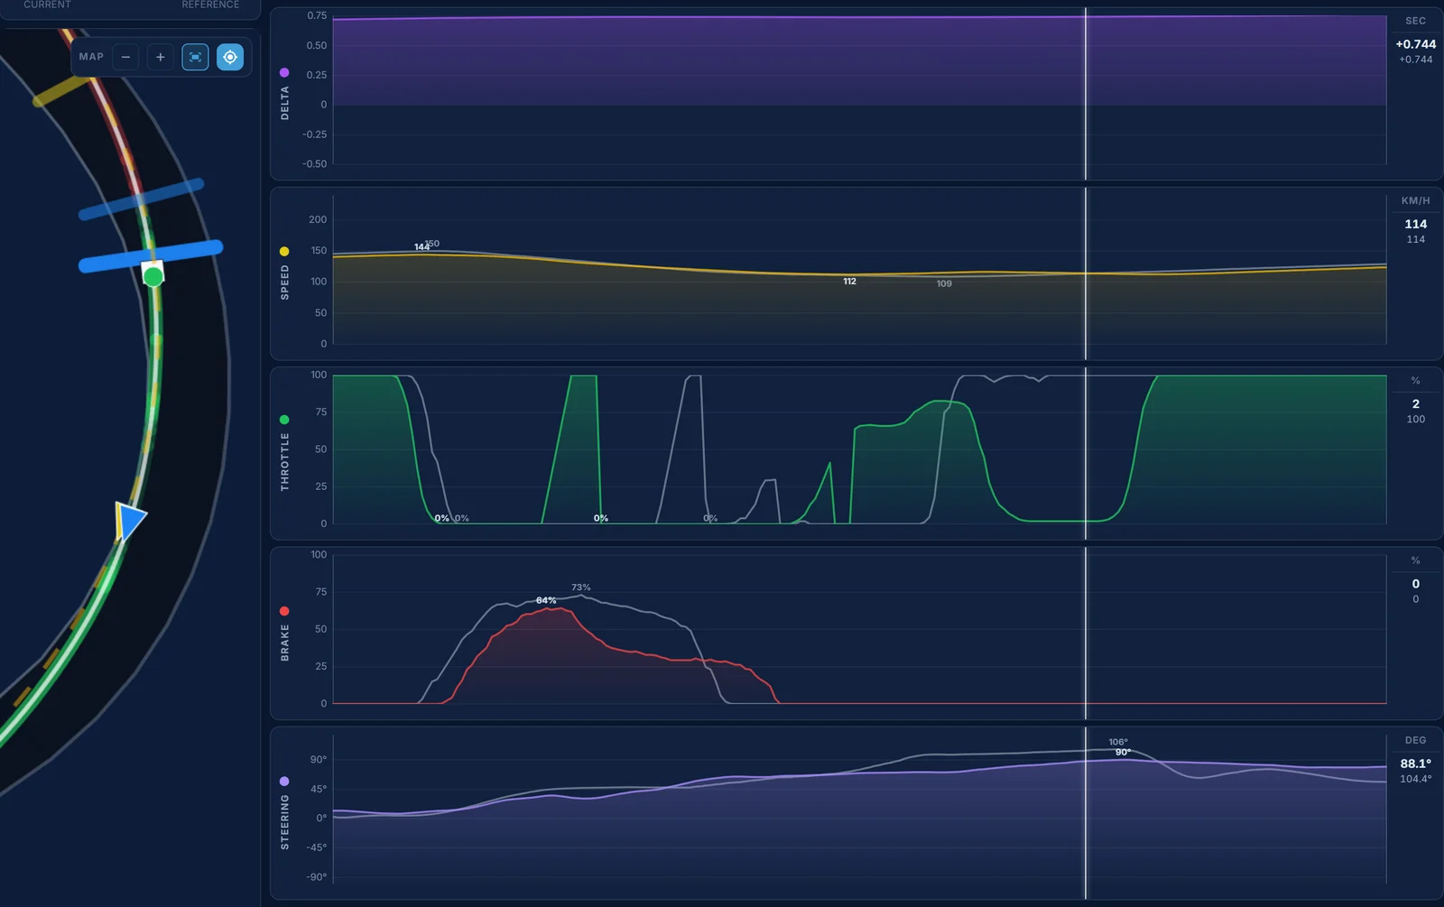Click the green Throttle channel dot
1444x907 pixels.
click(x=284, y=420)
